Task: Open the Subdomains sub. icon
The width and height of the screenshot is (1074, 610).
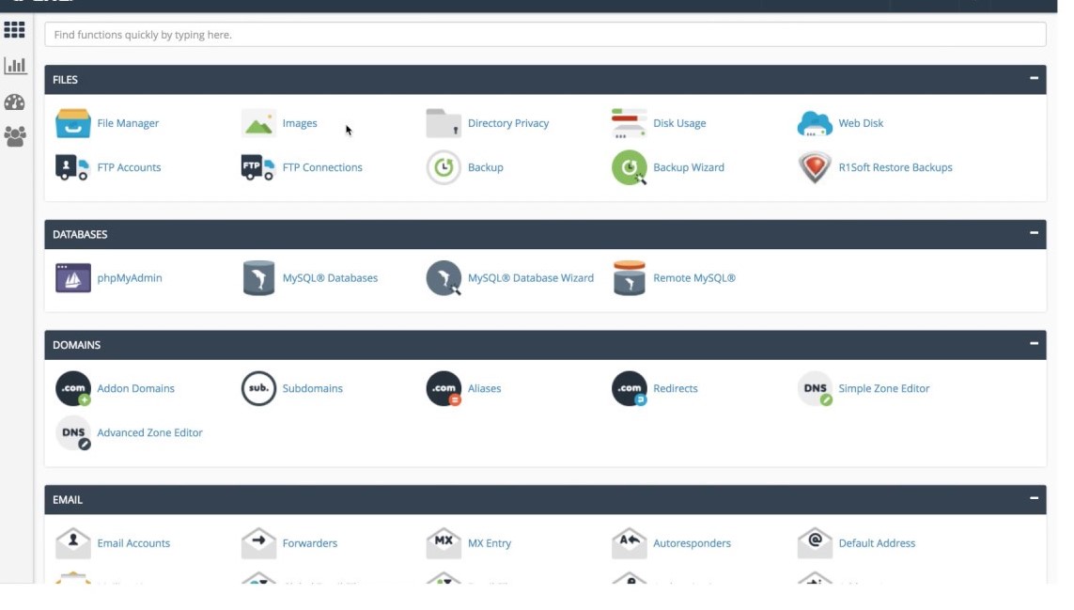Action: pyautogui.click(x=258, y=388)
